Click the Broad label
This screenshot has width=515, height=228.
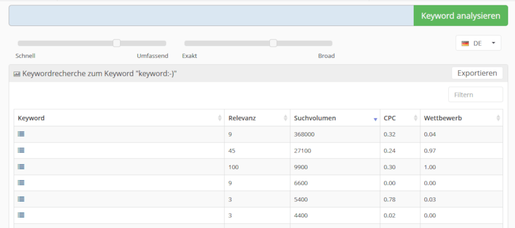(x=326, y=56)
